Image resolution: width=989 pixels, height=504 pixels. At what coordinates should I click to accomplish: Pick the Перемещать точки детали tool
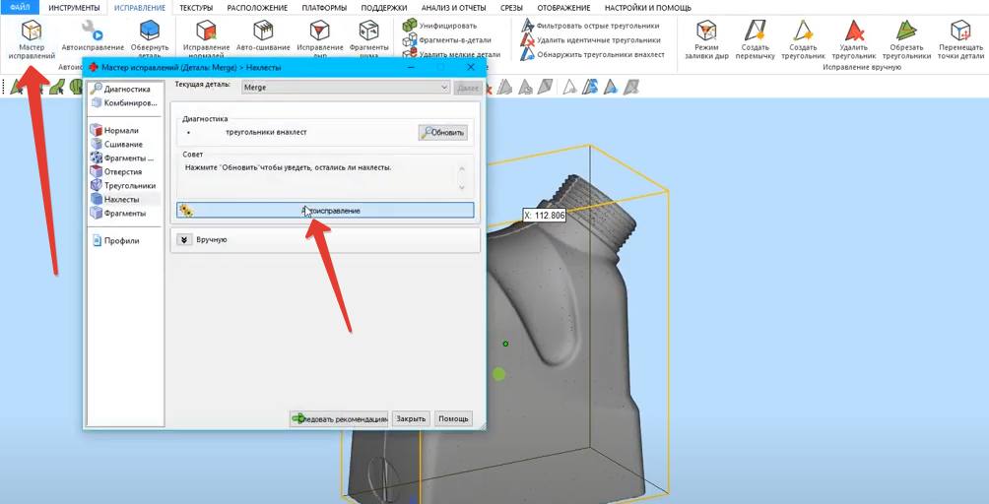click(x=960, y=37)
